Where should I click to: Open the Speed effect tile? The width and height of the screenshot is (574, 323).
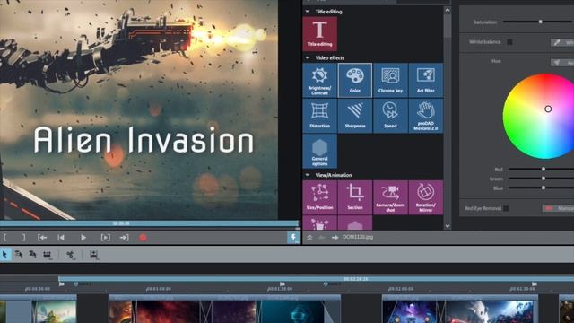pyautogui.click(x=390, y=116)
